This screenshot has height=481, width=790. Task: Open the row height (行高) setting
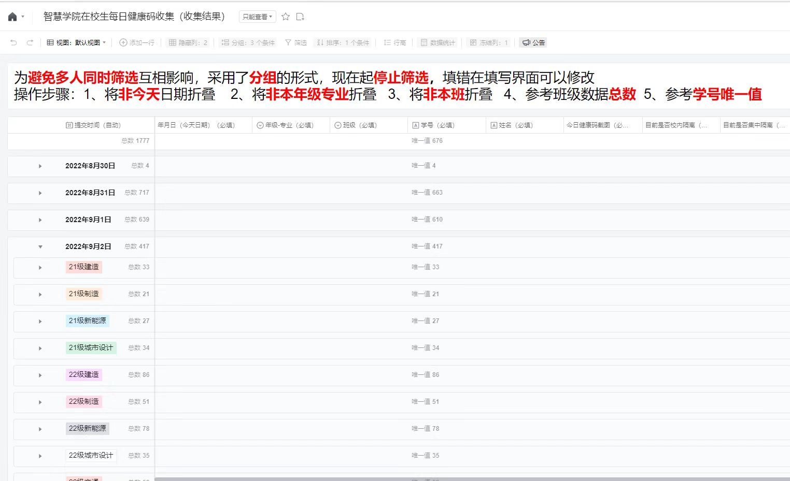coord(394,42)
